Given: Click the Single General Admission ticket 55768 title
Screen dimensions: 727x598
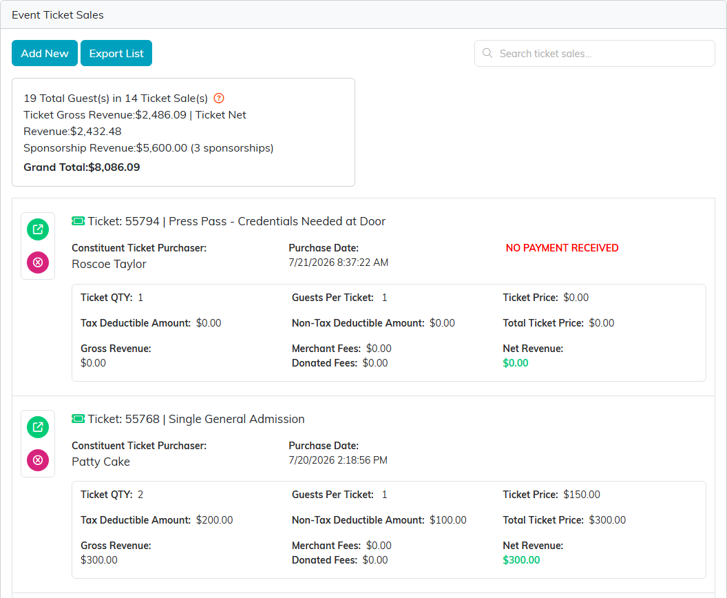Looking at the screenshot, I should (x=196, y=419).
